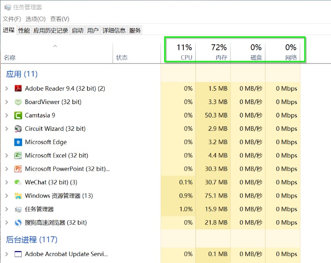
Task: Sort processes by CPU column
Action: [178, 53]
